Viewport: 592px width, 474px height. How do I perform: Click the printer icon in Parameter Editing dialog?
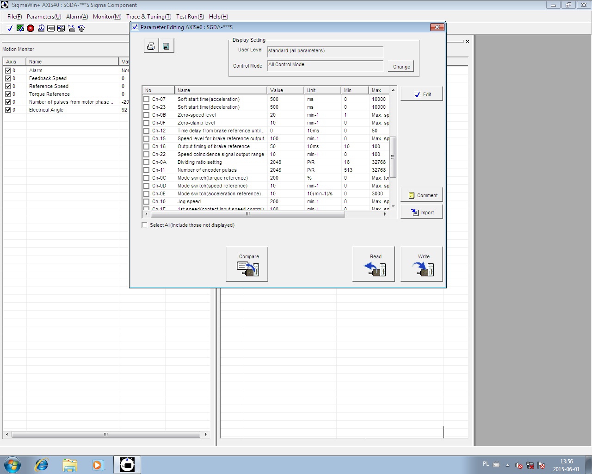click(151, 46)
